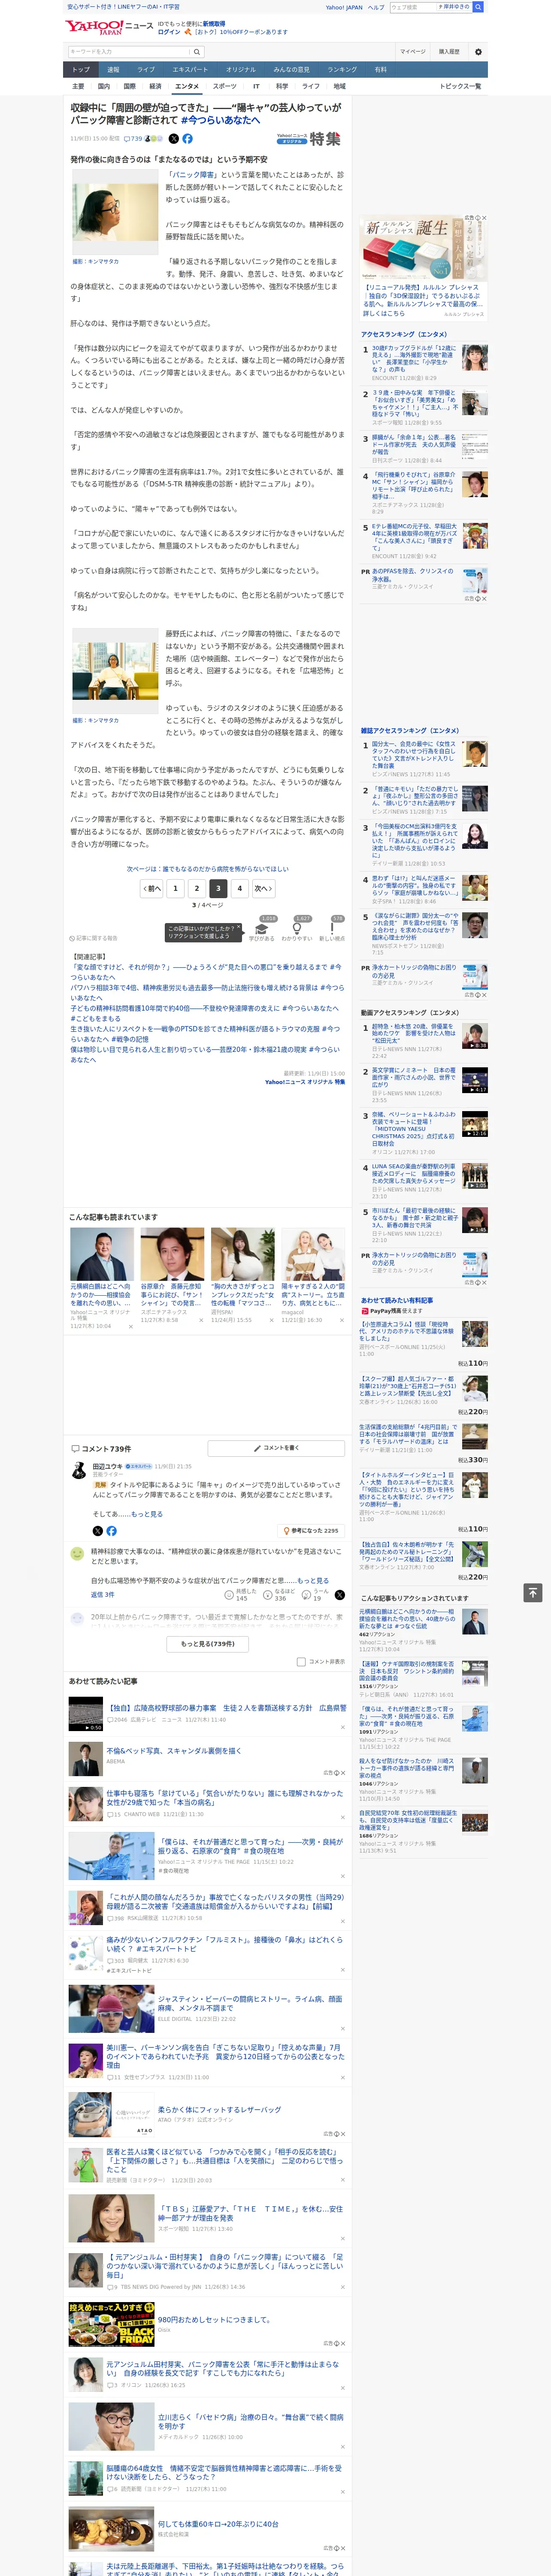This screenshot has height=2576, width=551.
Task: Click the ログイン link
Action: (169, 32)
